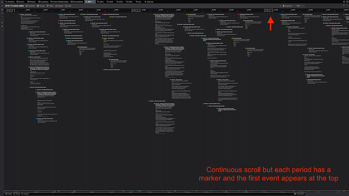Click the horizontal overview scrollbar
The height and width of the screenshot is (196, 349).
pyautogui.click(x=176, y=191)
